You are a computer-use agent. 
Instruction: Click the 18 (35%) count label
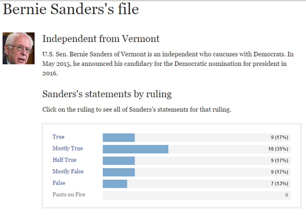278,149
